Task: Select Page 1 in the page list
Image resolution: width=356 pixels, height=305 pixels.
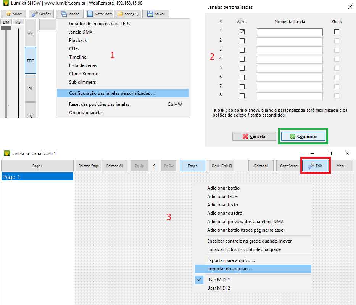Action: (37, 177)
